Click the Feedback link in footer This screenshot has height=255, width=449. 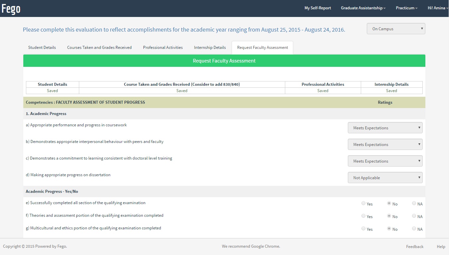(414, 247)
